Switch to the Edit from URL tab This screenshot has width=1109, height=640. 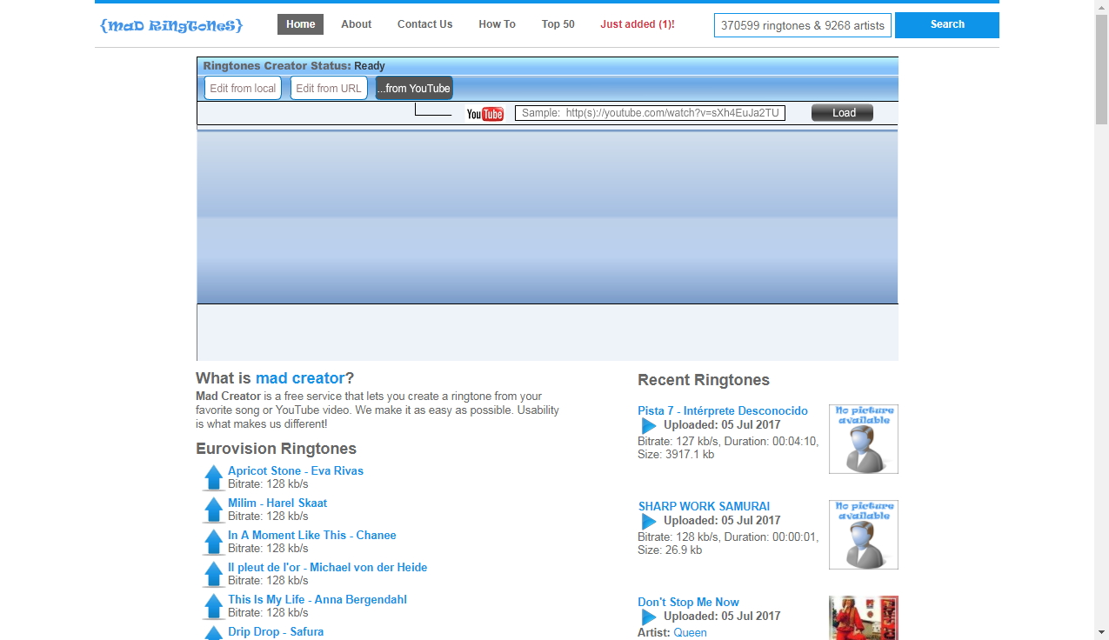(328, 88)
